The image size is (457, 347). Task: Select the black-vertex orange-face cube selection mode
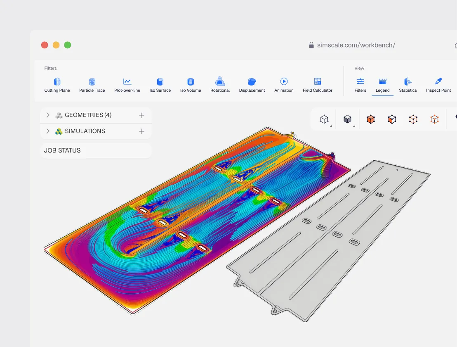click(x=392, y=119)
